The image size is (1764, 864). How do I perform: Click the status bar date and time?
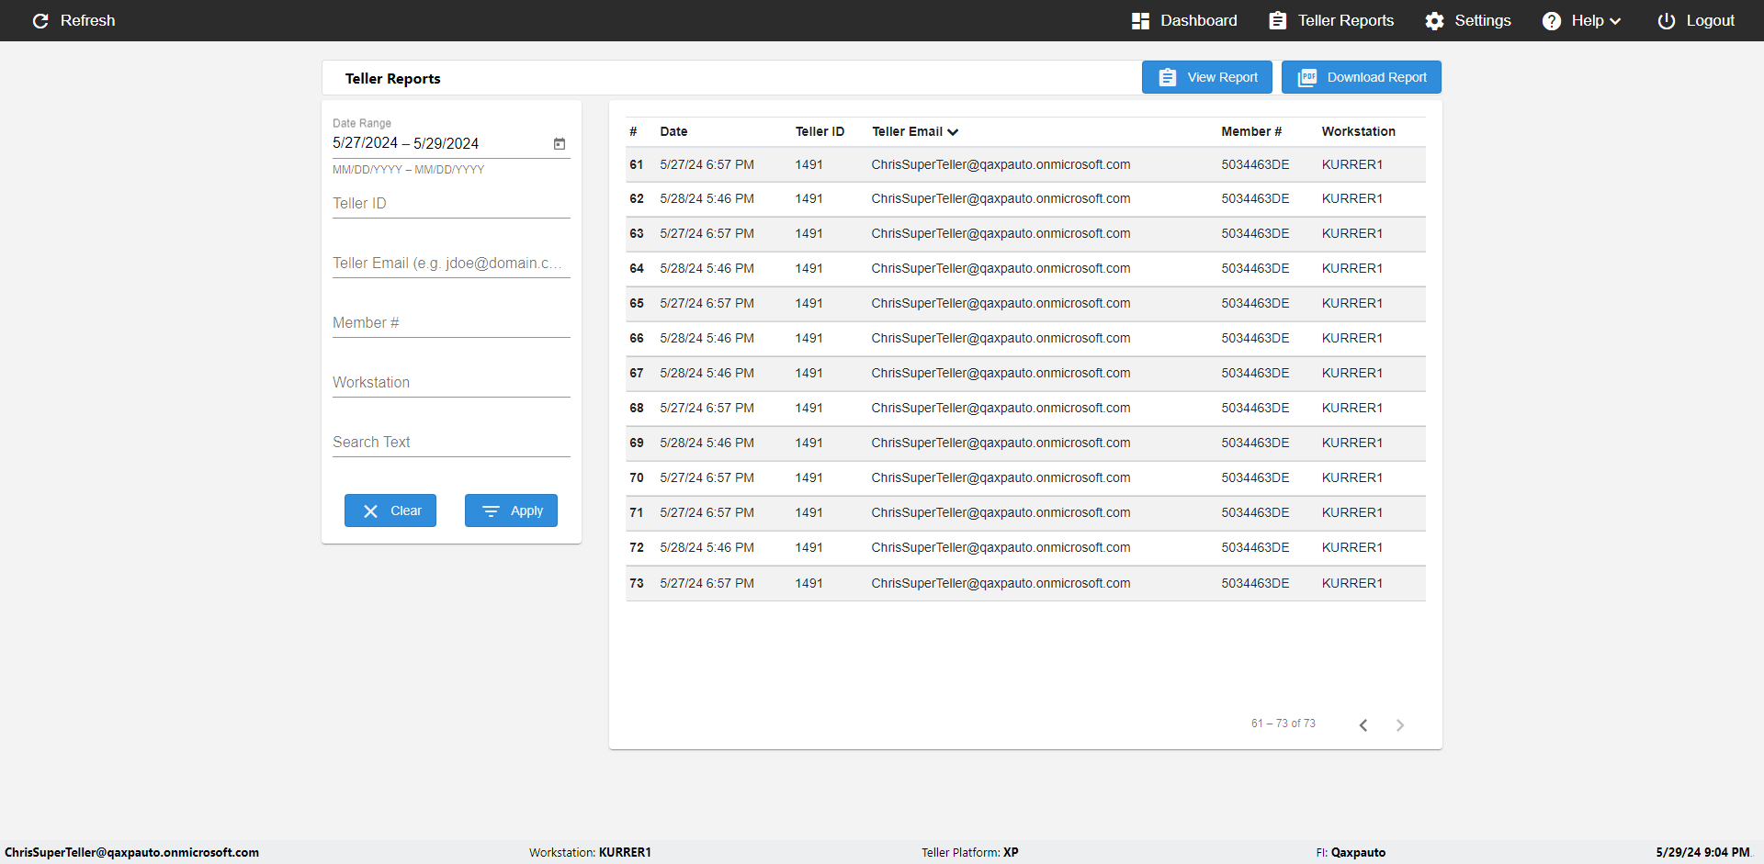[x=1702, y=853]
